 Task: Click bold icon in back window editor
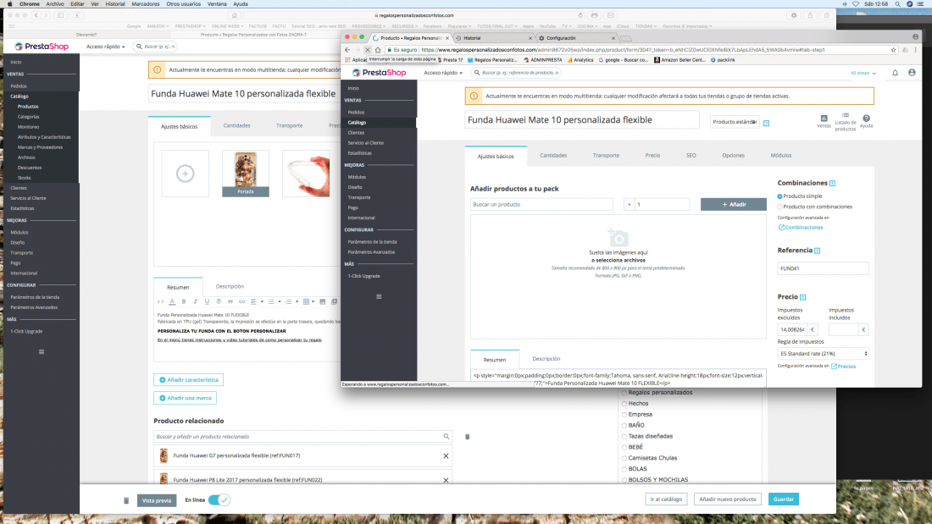click(184, 302)
